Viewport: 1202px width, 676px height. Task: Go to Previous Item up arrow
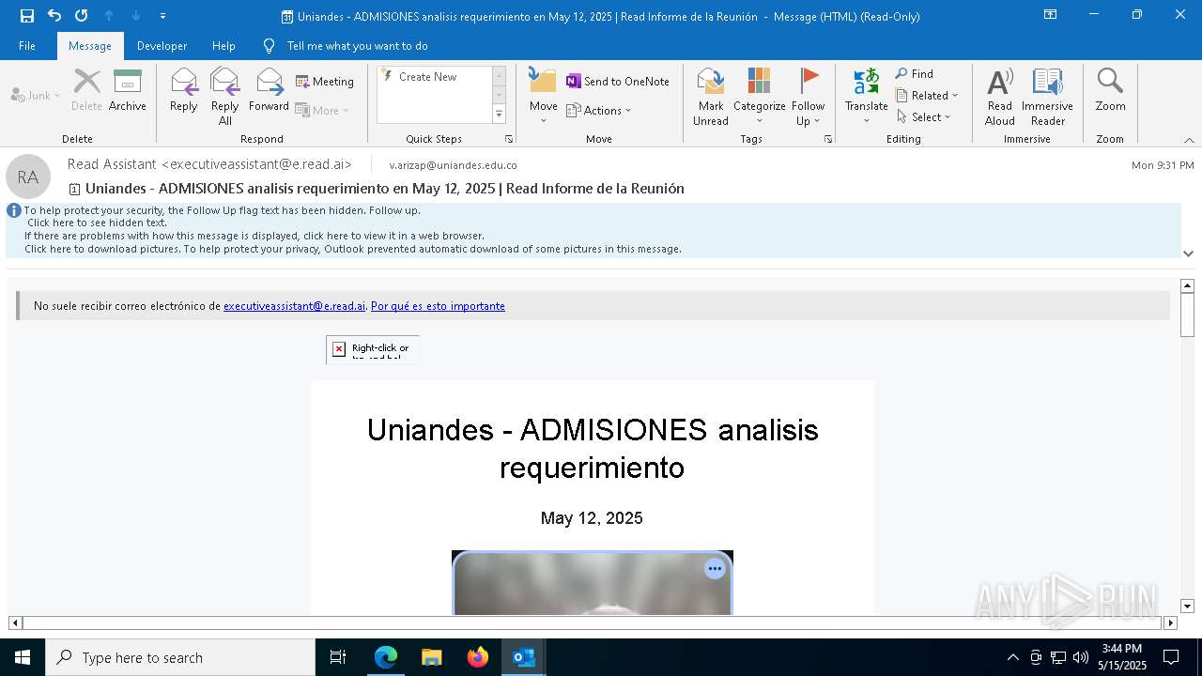pos(109,16)
